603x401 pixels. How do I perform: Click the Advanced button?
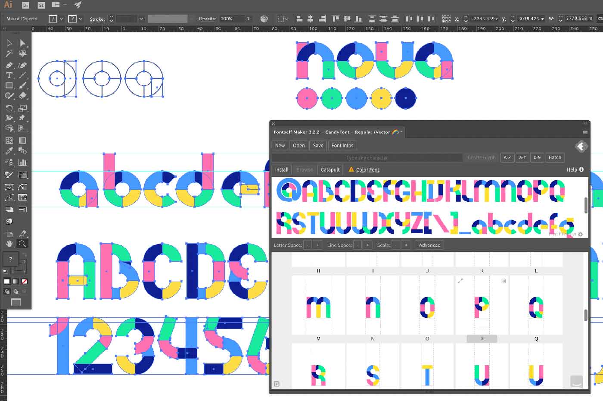pos(429,245)
